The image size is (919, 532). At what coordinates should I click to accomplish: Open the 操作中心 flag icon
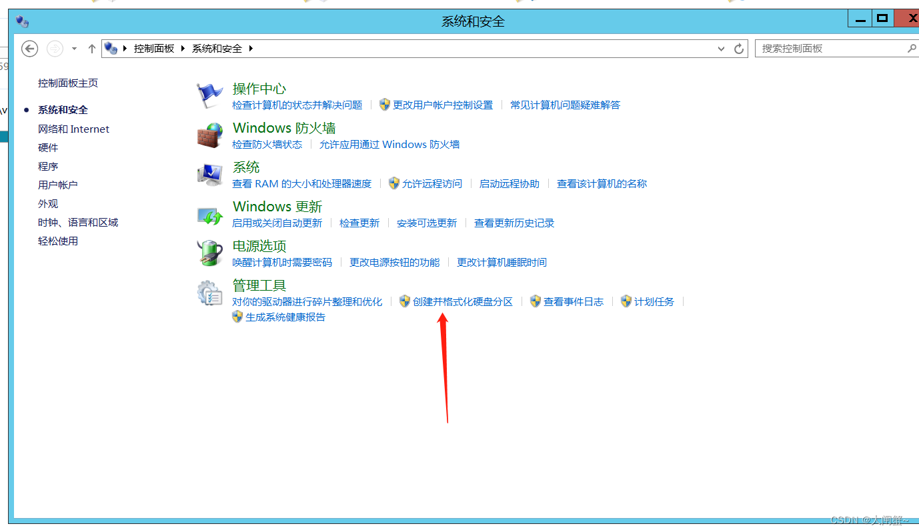tap(210, 96)
